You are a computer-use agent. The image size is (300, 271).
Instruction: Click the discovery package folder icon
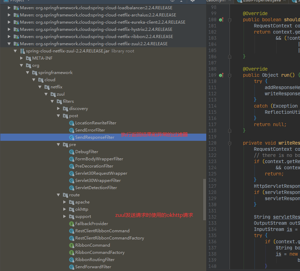pos(65,109)
